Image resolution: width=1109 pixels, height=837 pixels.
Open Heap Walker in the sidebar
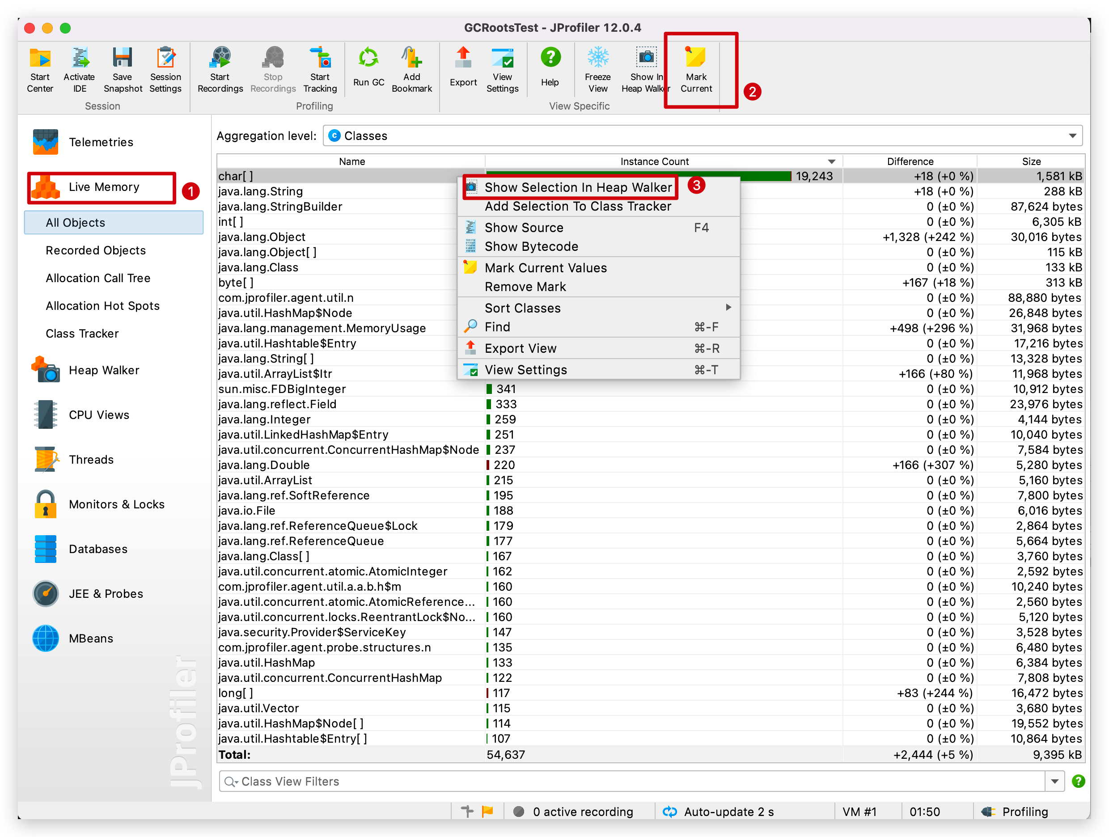coord(103,370)
